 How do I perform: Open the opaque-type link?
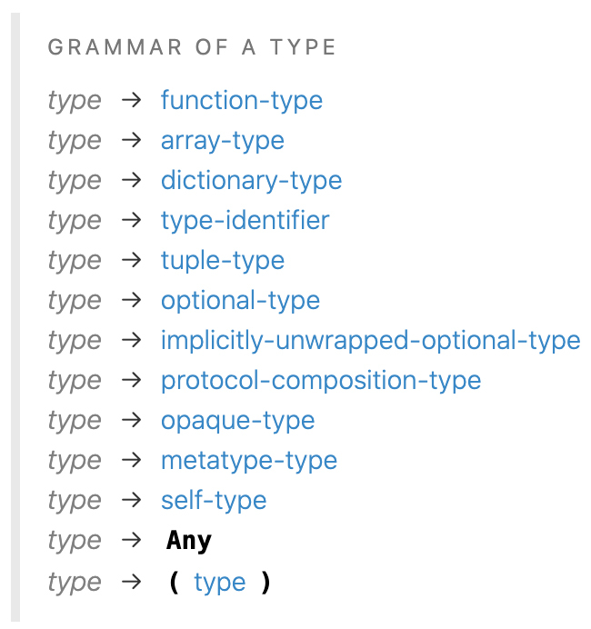(x=237, y=421)
